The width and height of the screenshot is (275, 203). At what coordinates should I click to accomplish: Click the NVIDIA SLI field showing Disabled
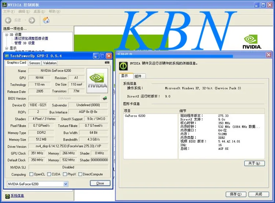coord(68,167)
